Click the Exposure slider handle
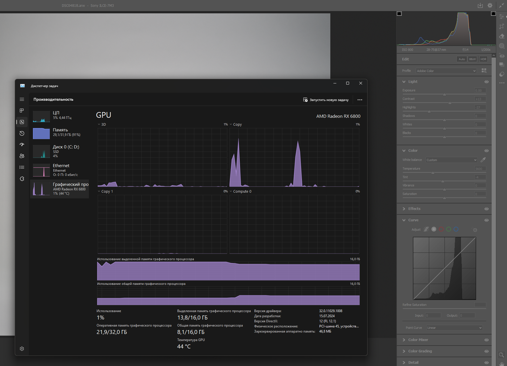Screen dimensions: 507x366 [445, 94]
